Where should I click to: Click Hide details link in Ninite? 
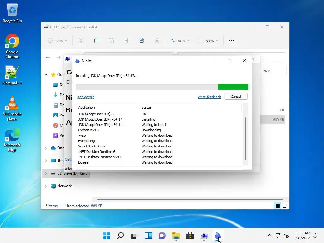(x=85, y=97)
